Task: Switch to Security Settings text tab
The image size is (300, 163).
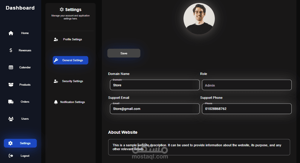Action: coord(73,81)
